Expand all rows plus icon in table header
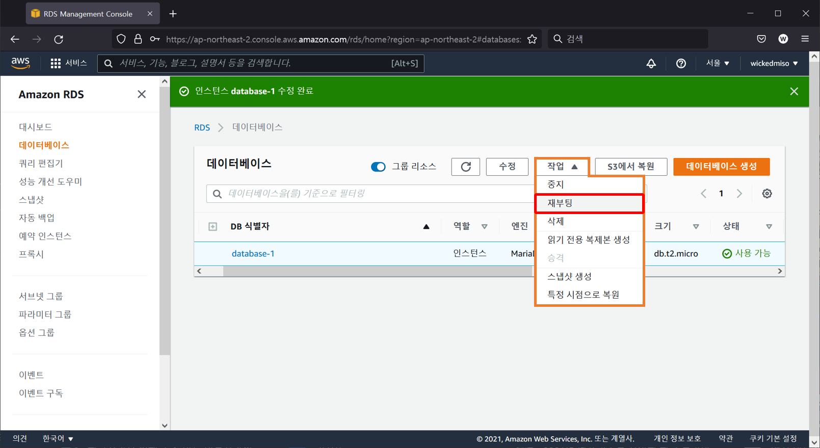820x448 pixels. point(213,226)
